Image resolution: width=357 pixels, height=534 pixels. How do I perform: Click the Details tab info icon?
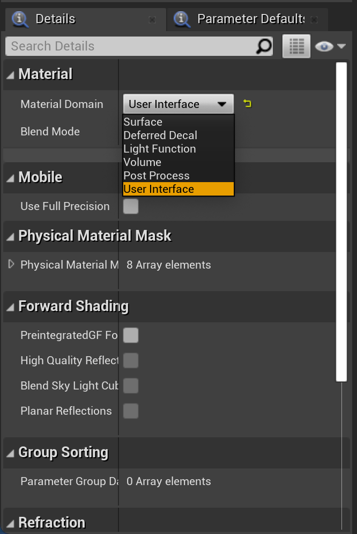(x=19, y=19)
